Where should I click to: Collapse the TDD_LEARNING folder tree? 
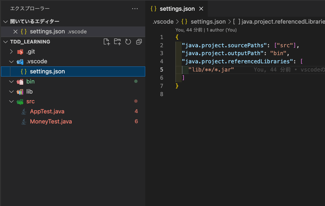(5, 42)
